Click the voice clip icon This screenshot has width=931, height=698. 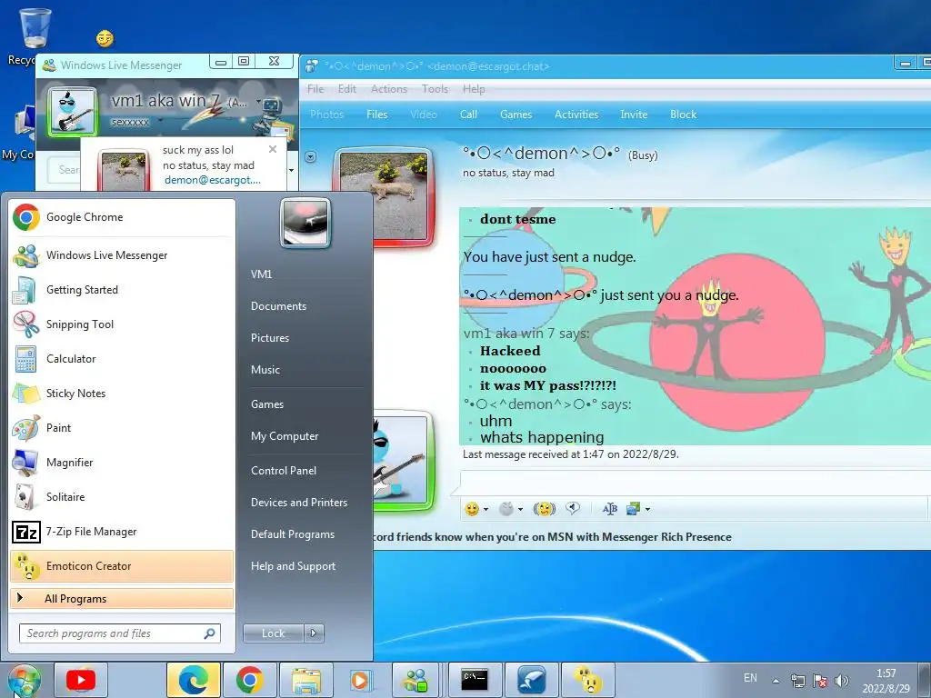pyautogui.click(x=573, y=508)
